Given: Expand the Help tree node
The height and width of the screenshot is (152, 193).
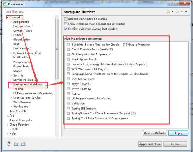Looking at the screenshot, I should 8,134.
